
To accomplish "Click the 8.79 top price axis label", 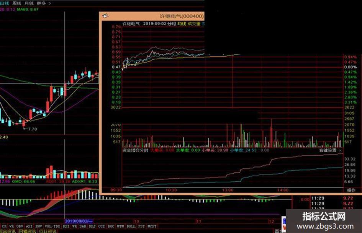I will pyautogui.click(x=116, y=27).
